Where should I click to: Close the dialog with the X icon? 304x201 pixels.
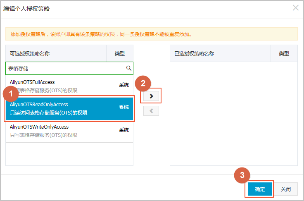point(295,8)
